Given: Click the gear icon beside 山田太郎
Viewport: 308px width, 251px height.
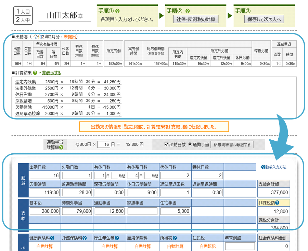Looking at the screenshot, I should tap(80, 16).
